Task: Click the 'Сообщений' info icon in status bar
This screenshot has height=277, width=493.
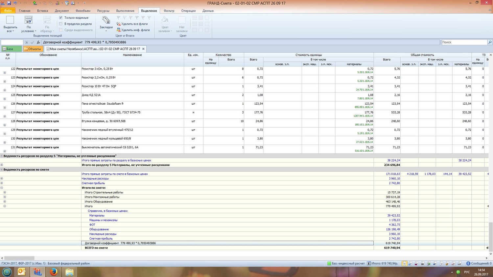Action: click(x=468, y=263)
